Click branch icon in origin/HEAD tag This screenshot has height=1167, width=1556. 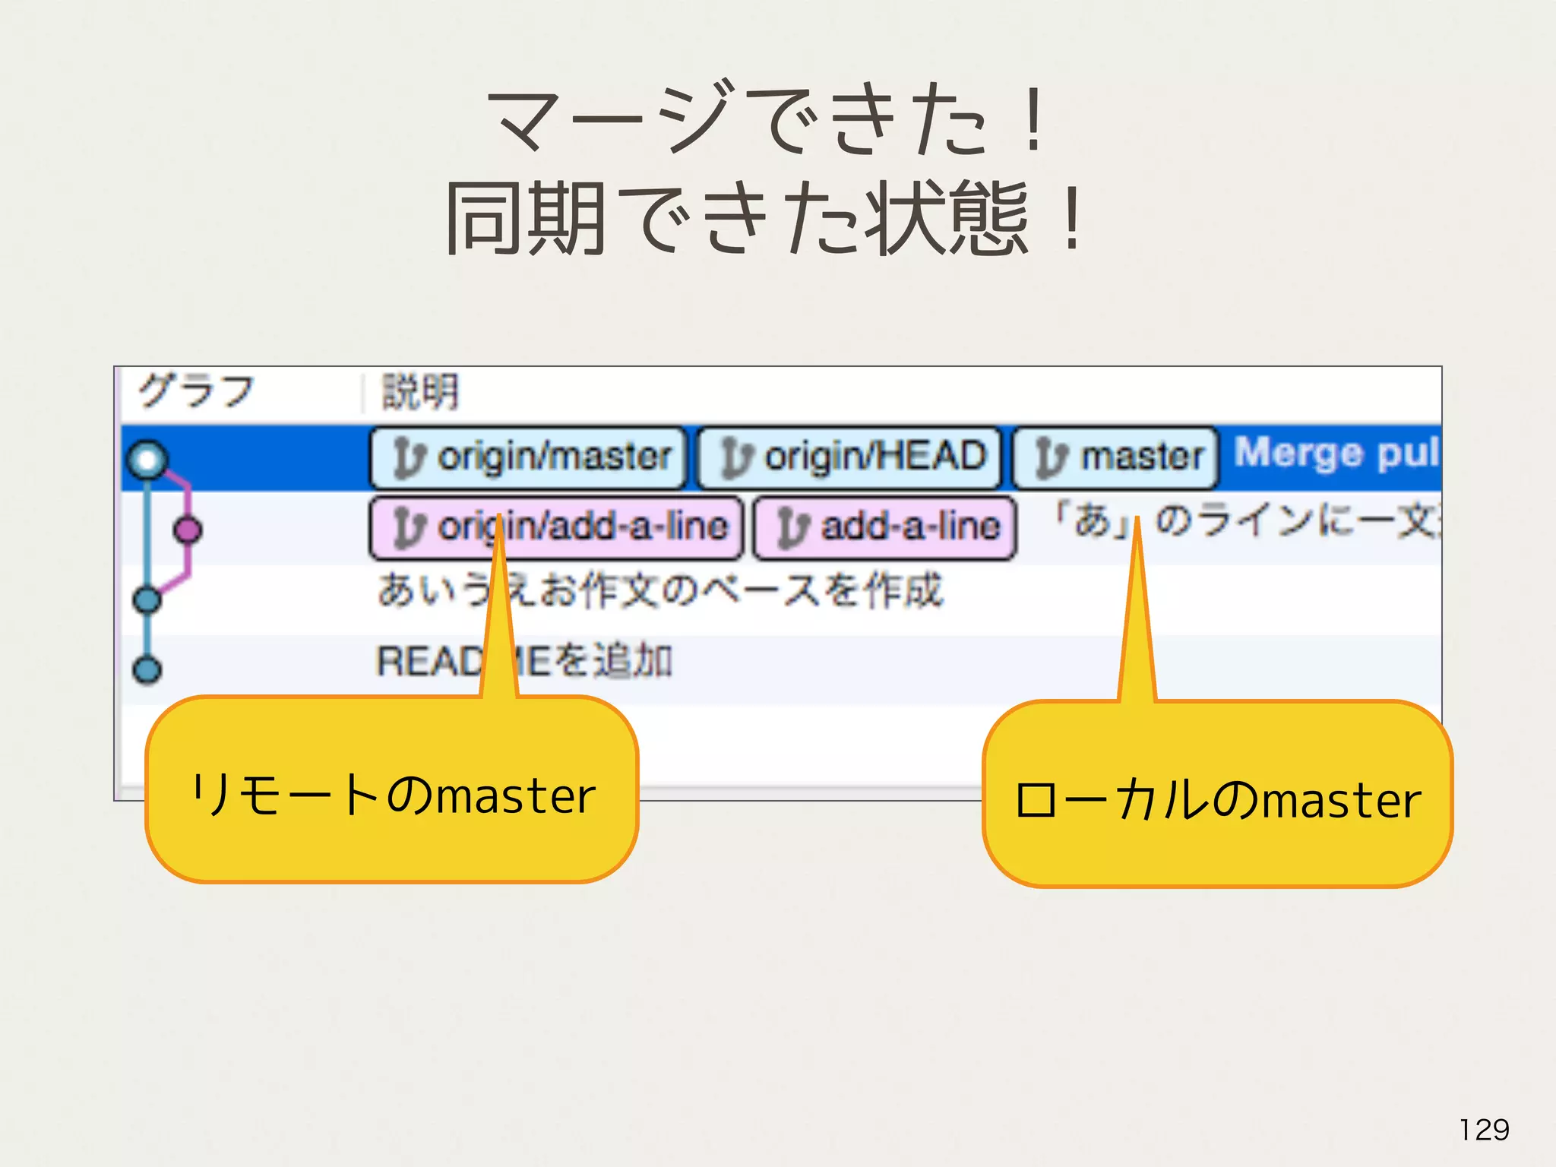point(736,458)
